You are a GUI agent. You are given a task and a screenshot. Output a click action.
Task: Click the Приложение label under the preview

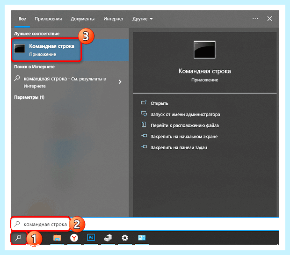[x=204, y=80]
